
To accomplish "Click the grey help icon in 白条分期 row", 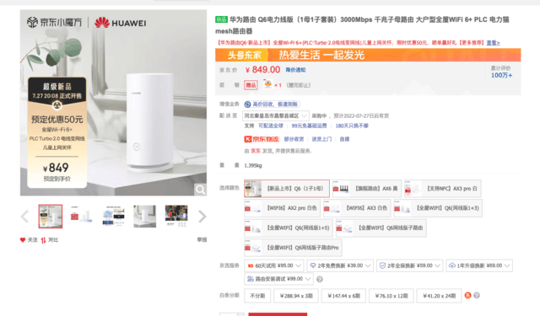I will pyautogui.click(x=477, y=296).
